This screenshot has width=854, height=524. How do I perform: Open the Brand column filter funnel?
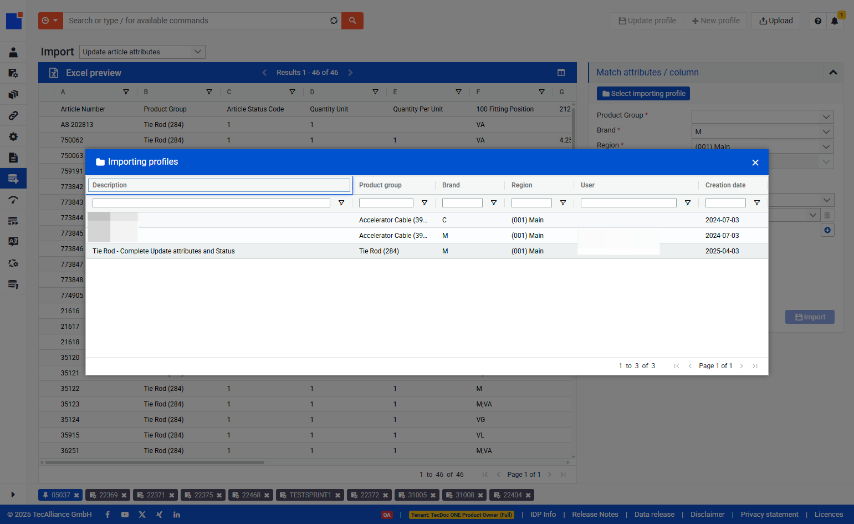494,203
